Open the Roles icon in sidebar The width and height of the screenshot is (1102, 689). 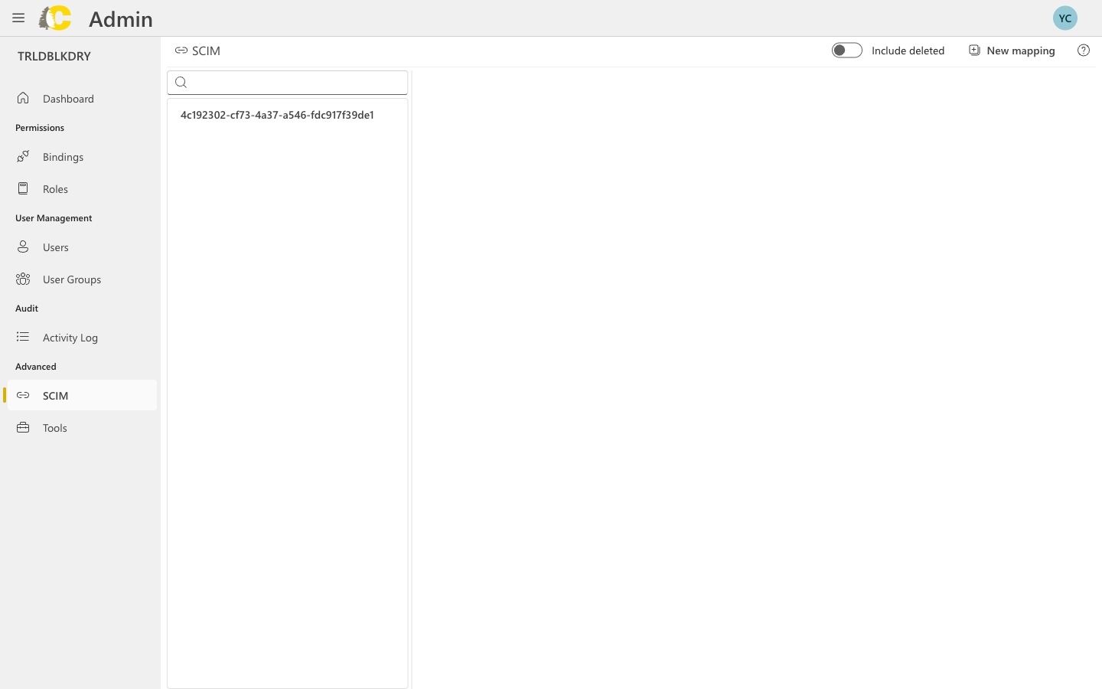point(23,188)
